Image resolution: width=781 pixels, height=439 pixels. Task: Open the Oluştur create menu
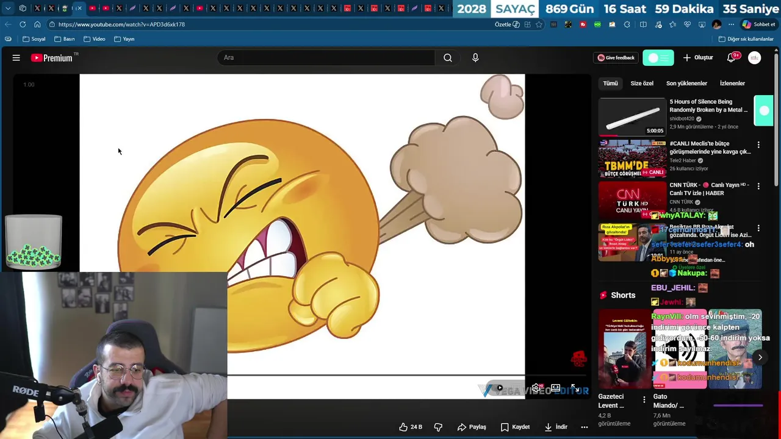(x=698, y=58)
